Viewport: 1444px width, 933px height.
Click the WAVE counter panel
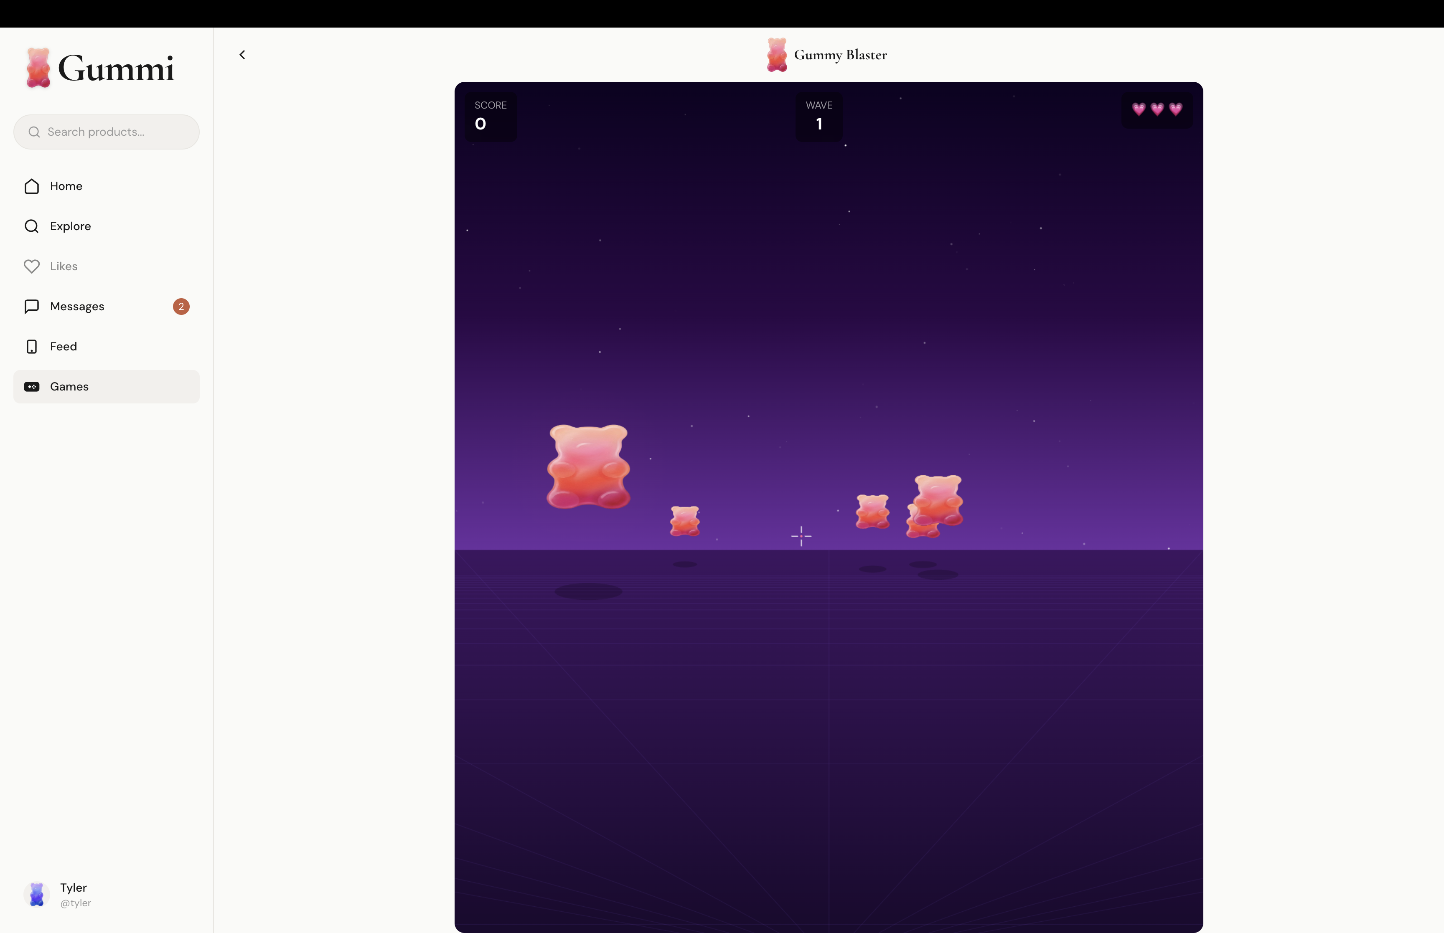(x=819, y=117)
